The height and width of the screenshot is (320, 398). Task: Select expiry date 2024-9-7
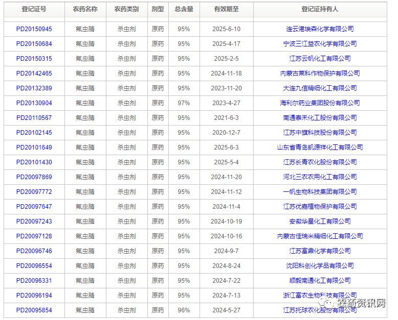pyautogui.click(x=227, y=251)
